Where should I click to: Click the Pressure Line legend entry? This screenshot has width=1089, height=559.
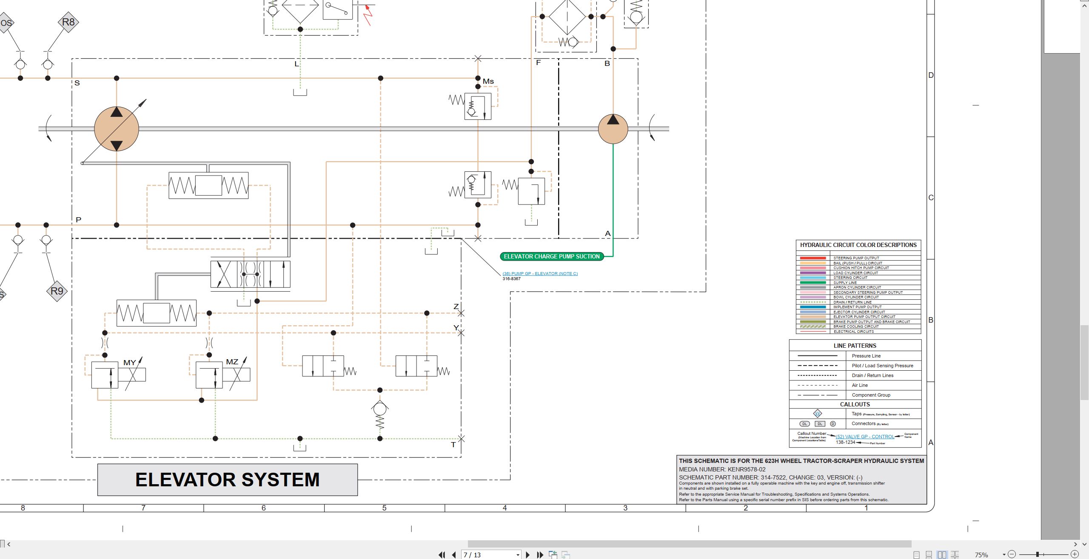[x=866, y=356]
